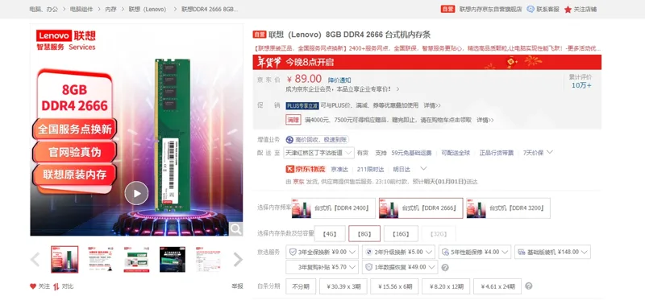The image size is (645, 300).
Task: Click the ¥89.00 price text
Action: 304,78
